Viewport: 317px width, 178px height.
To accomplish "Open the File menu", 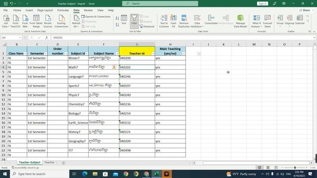I will pyautogui.click(x=5, y=10).
